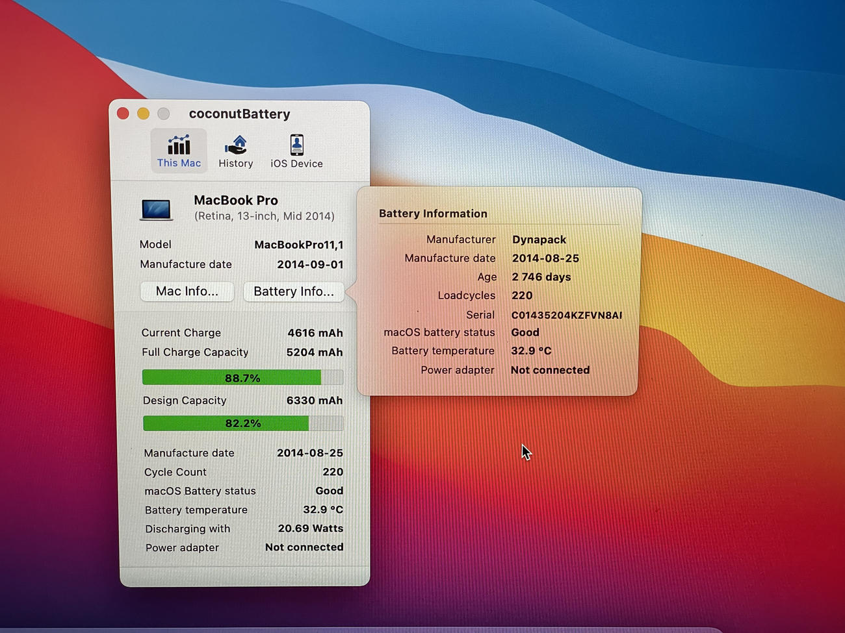Image resolution: width=845 pixels, height=633 pixels.
Task: Click the Battery Info... button
Action: point(294,292)
